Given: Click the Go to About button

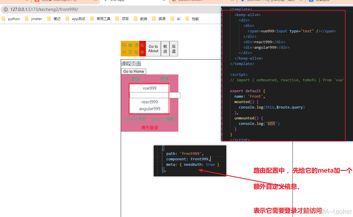Looking at the screenshot, I should (x=153, y=49).
